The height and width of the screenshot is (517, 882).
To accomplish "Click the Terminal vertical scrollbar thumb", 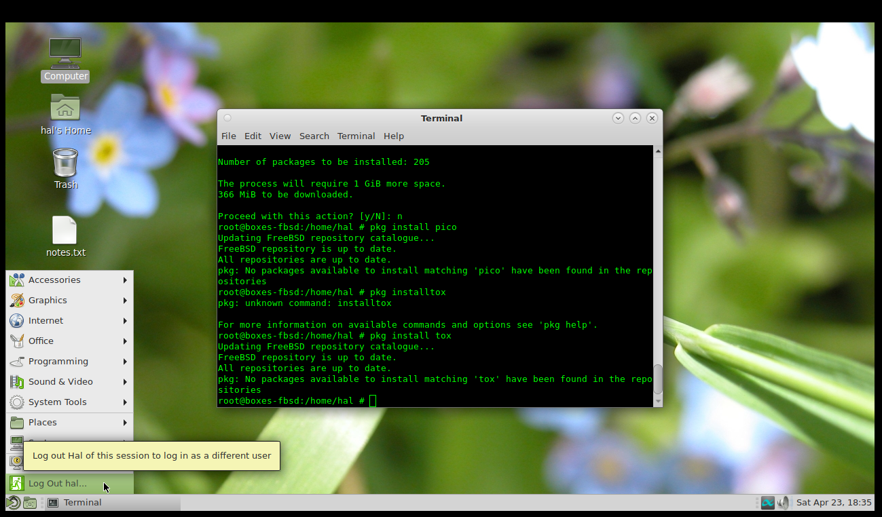I will pos(657,379).
